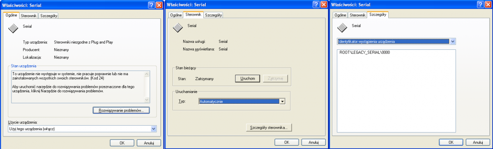Viewport: 493px width, 149px height.
Task: Switch to the Sterownik tab in the right window
Action: (357, 16)
